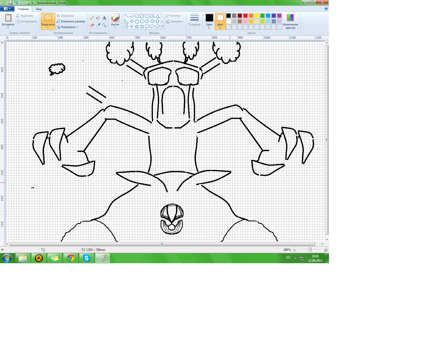439x347 pixels.
Task: Click the Обрезать crop button
Action: 66,16
